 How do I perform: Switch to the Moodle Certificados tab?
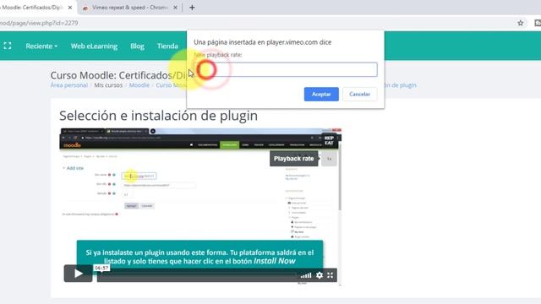[32, 8]
